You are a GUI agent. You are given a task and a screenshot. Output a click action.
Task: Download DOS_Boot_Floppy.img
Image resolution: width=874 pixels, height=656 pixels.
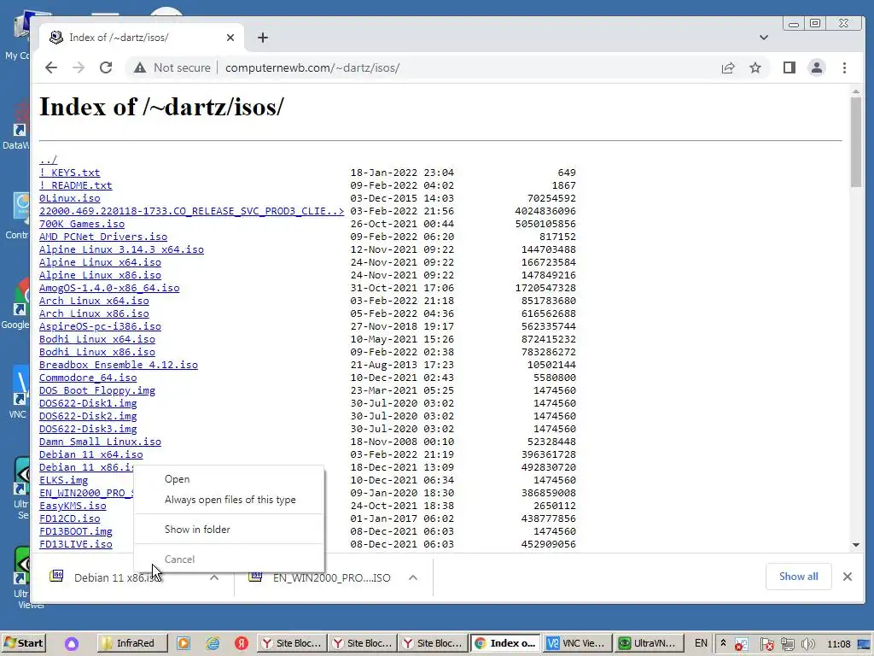[97, 391]
